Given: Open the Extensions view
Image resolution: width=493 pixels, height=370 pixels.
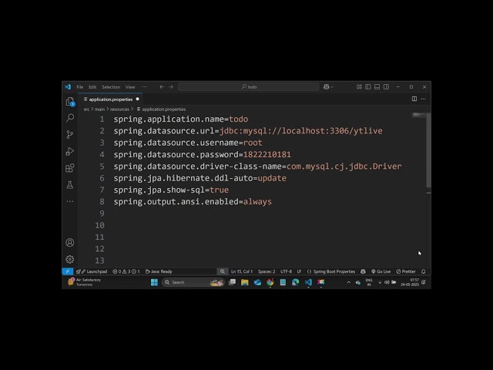Looking at the screenshot, I should 70,168.
